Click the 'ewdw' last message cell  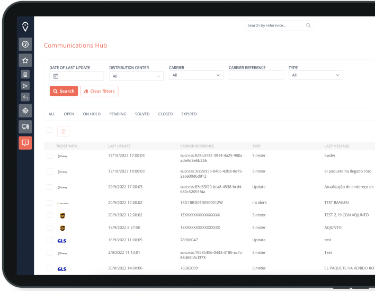[329, 156]
